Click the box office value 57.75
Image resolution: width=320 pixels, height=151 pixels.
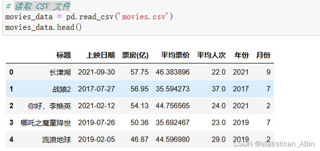click(140, 72)
